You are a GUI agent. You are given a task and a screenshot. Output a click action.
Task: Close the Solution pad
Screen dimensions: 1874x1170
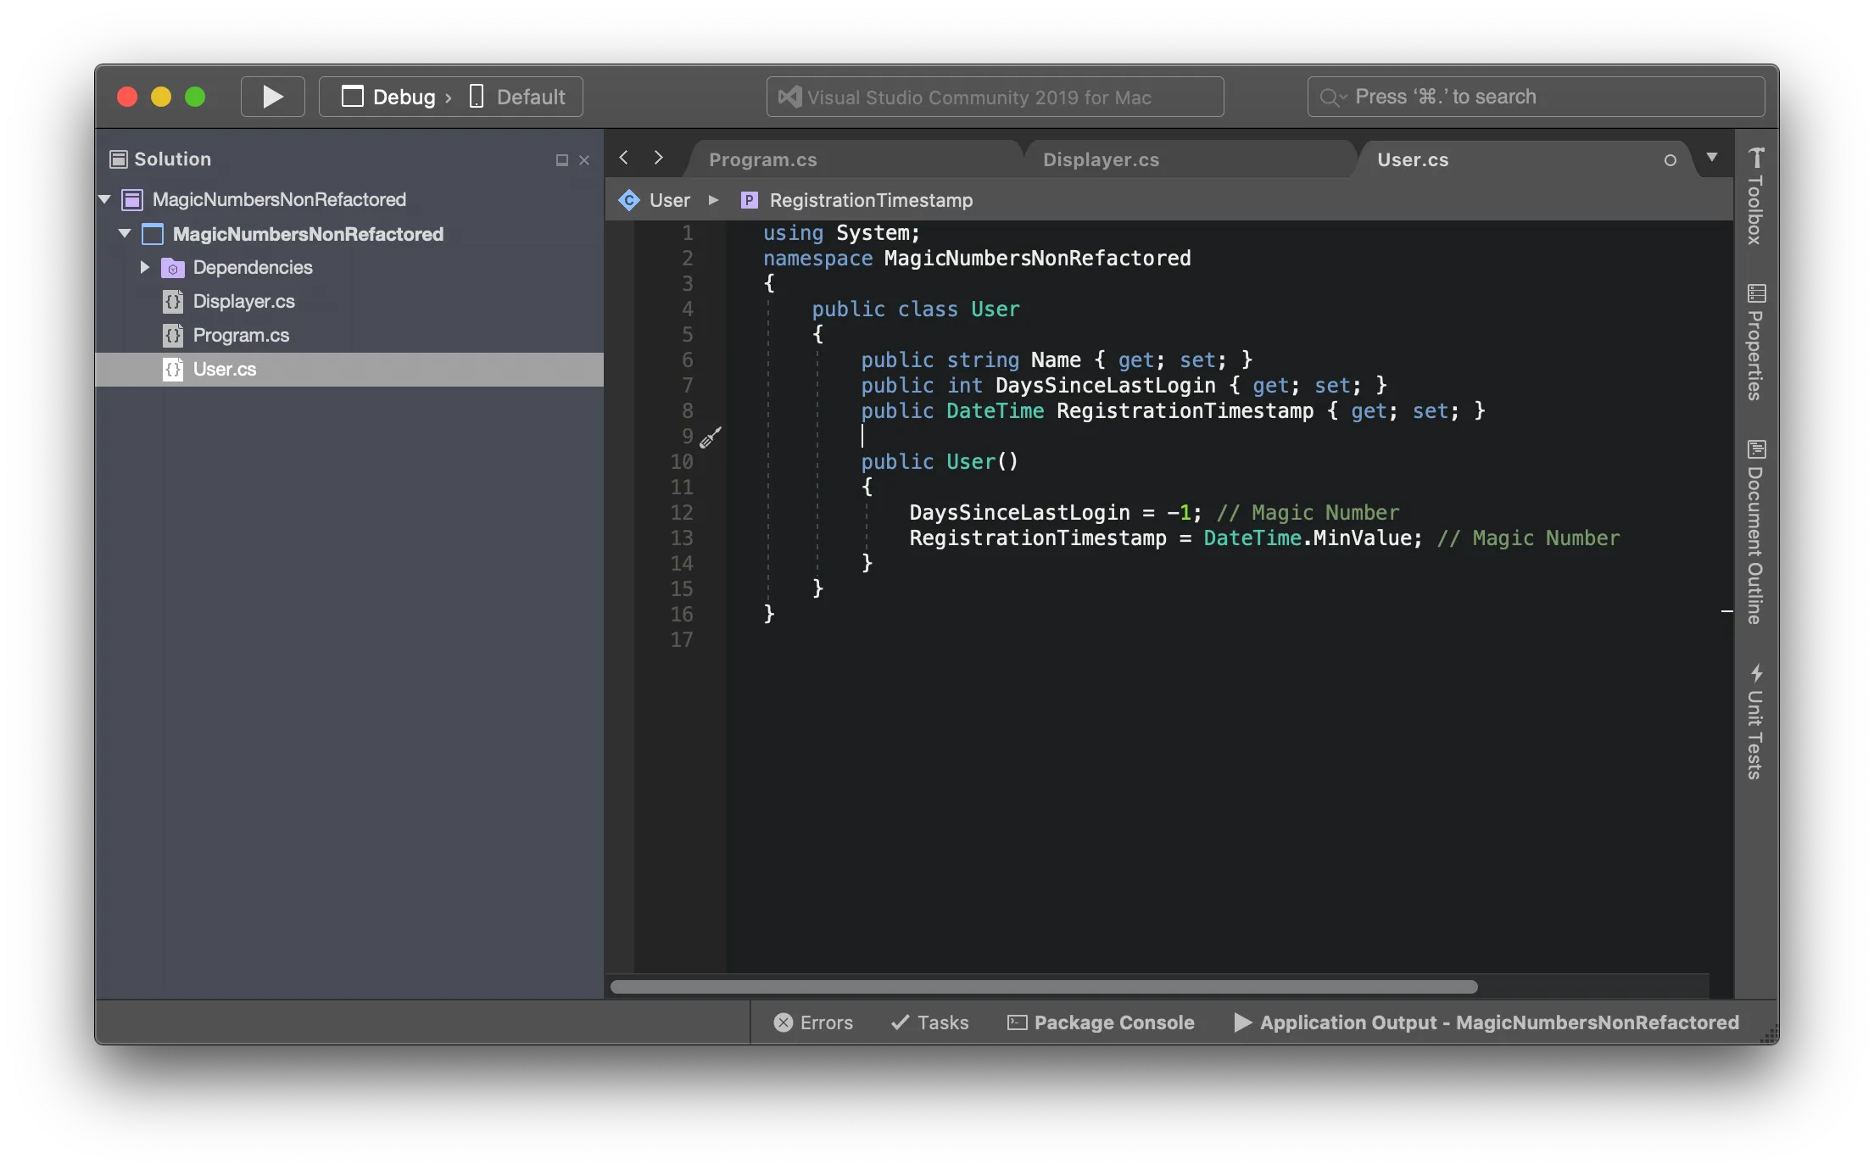coord(584,160)
